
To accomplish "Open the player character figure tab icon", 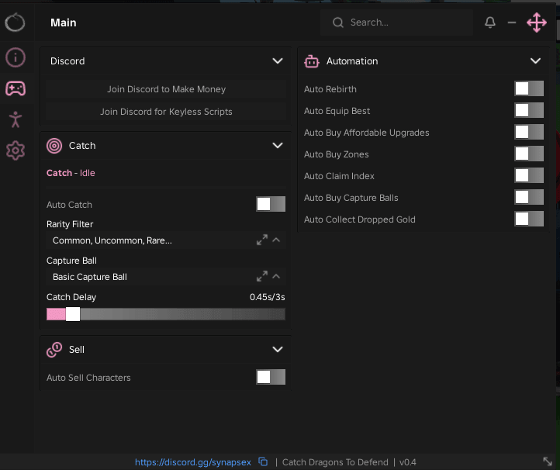I will (x=16, y=119).
